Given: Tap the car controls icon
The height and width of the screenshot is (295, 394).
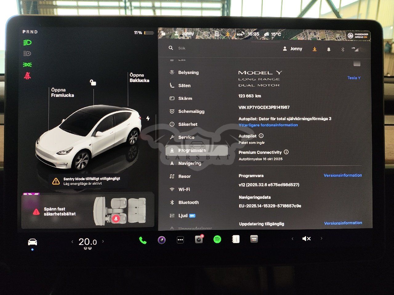Looking at the screenshot, I should [32, 242].
